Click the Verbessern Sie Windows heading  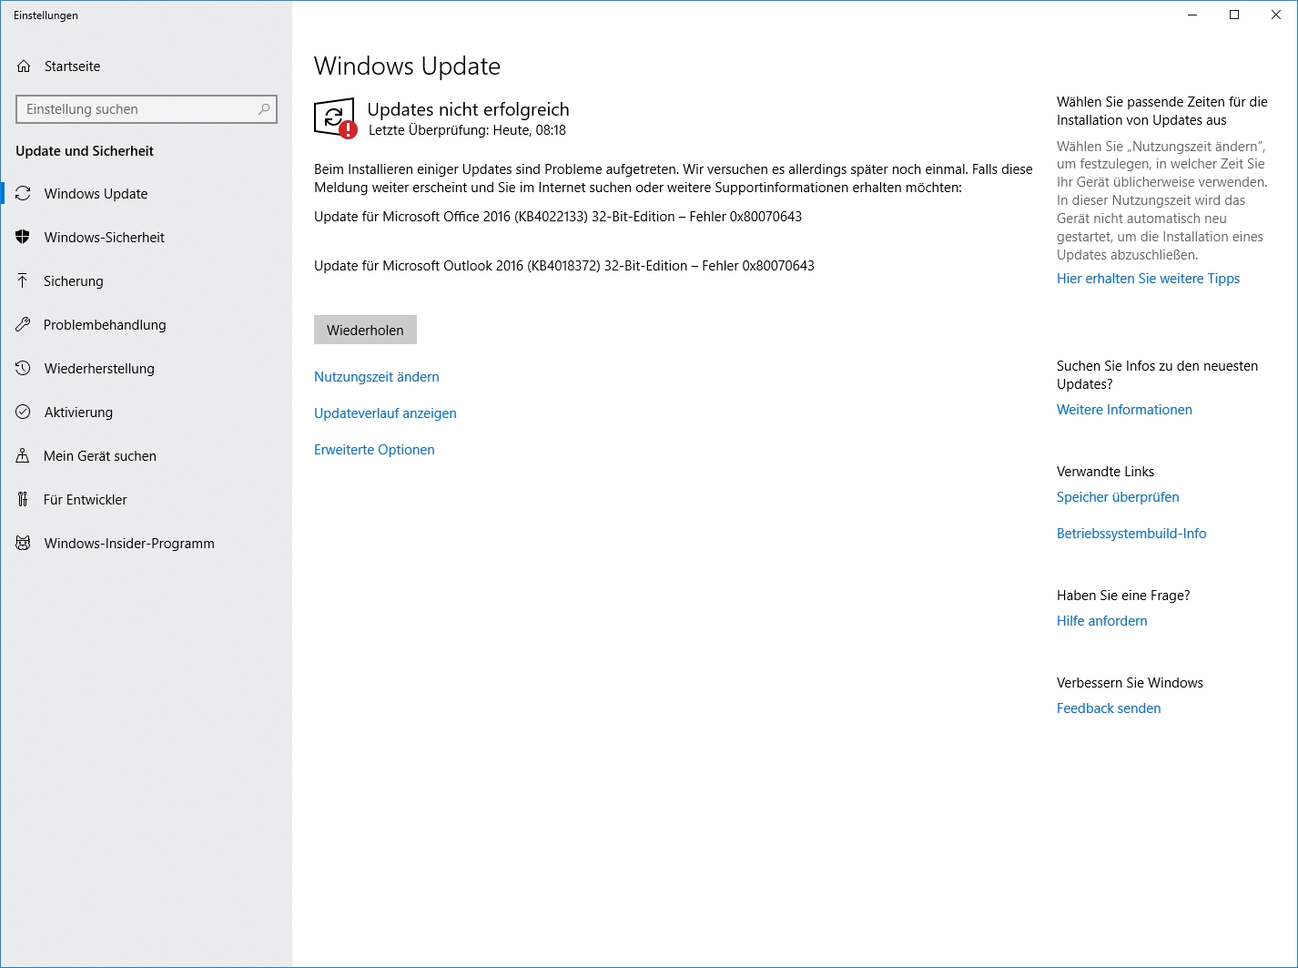pyautogui.click(x=1130, y=683)
